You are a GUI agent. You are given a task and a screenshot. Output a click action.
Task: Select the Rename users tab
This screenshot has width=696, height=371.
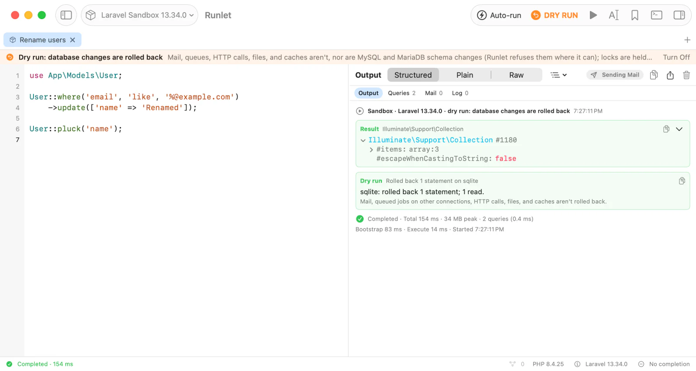tap(42, 40)
